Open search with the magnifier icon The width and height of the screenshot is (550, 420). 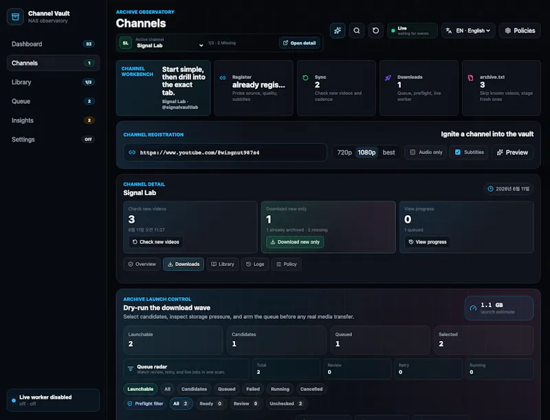[x=356, y=30]
